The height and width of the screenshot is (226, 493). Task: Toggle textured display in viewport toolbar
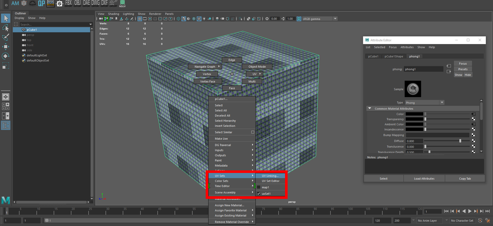(x=199, y=19)
